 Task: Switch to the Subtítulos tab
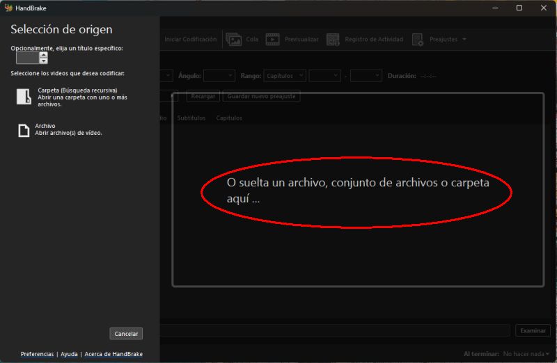pos(191,118)
